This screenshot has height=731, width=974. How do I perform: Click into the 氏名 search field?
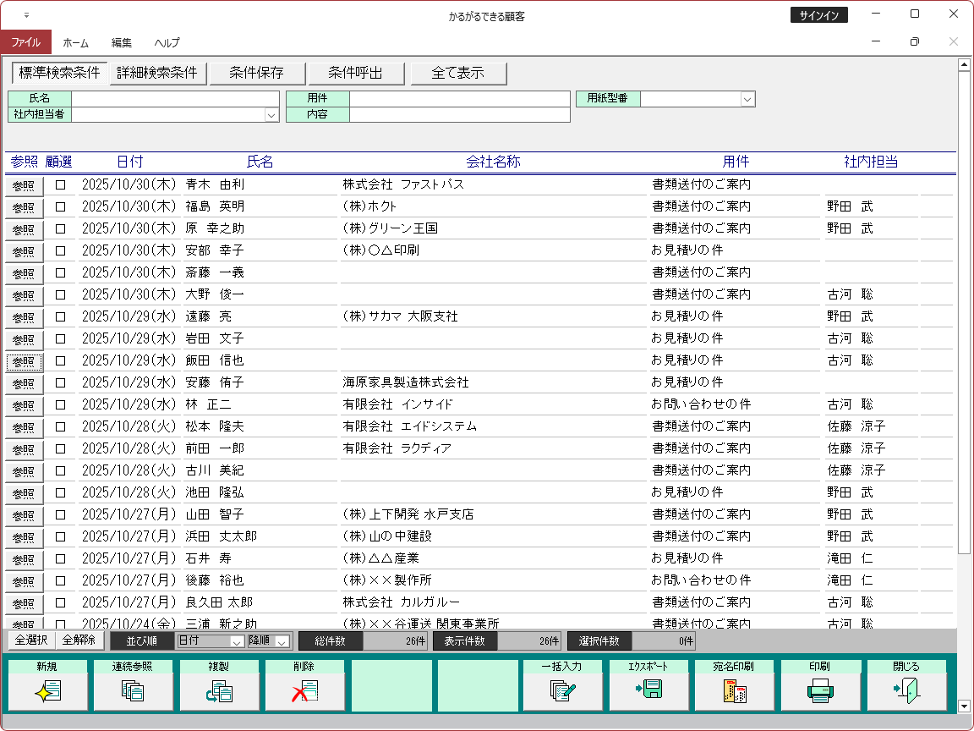coord(175,99)
